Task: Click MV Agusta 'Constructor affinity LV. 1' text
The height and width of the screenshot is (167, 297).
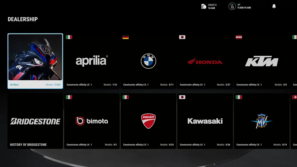Action: (249, 145)
